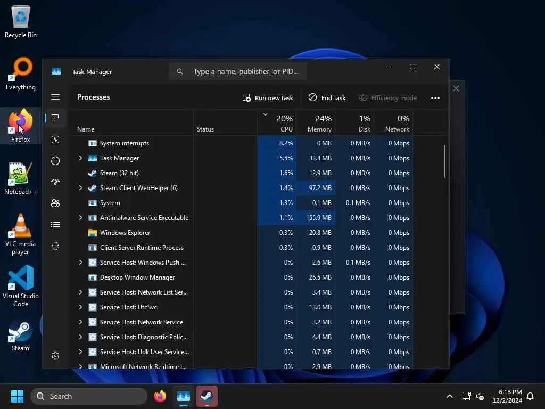Image resolution: width=545 pixels, height=409 pixels.
Task: Click the Steam (32 bit) process icon
Action: coord(93,173)
